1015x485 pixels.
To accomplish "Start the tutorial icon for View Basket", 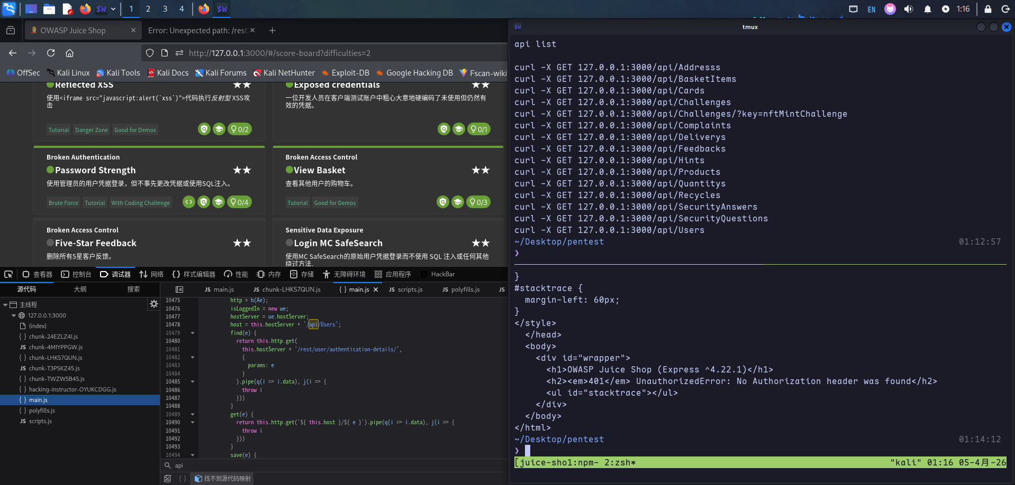I will point(458,202).
